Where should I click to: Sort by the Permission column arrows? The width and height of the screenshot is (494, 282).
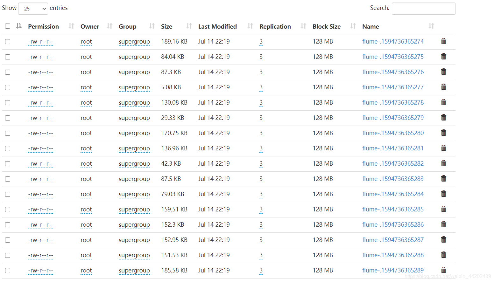[71, 26]
